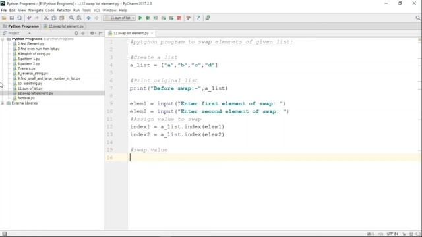Select 5.pattern 1.py file

pyautogui.click(x=28, y=59)
